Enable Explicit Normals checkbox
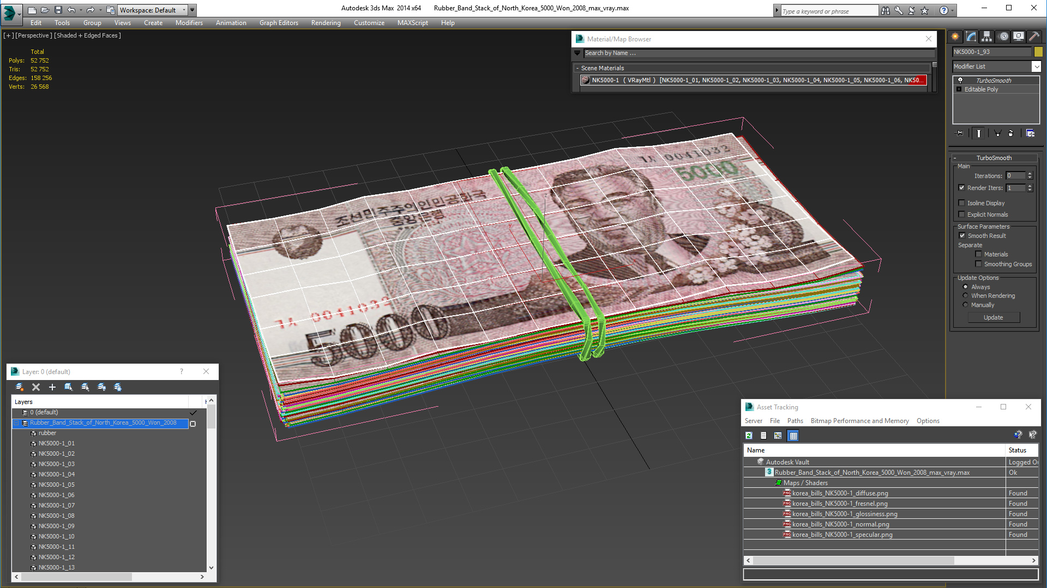This screenshot has height=588, width=1047. 962,215
